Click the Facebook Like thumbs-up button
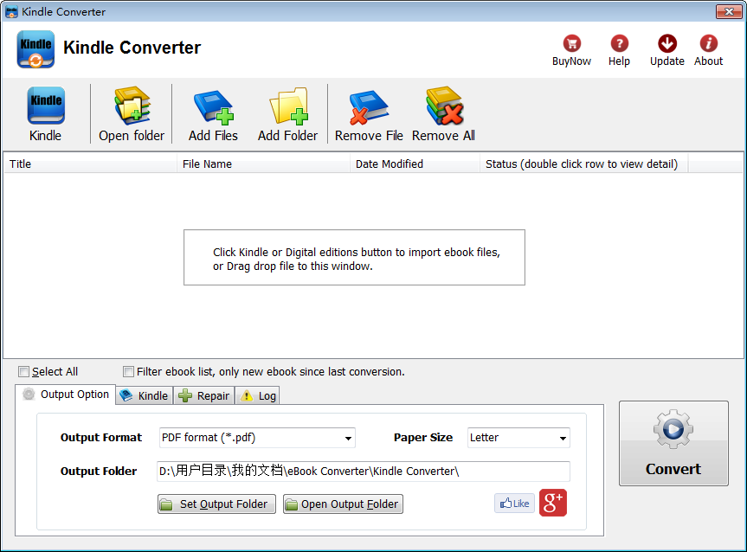Image resolution: width=747 pixels, height=552 pixels. pos(514,504)
